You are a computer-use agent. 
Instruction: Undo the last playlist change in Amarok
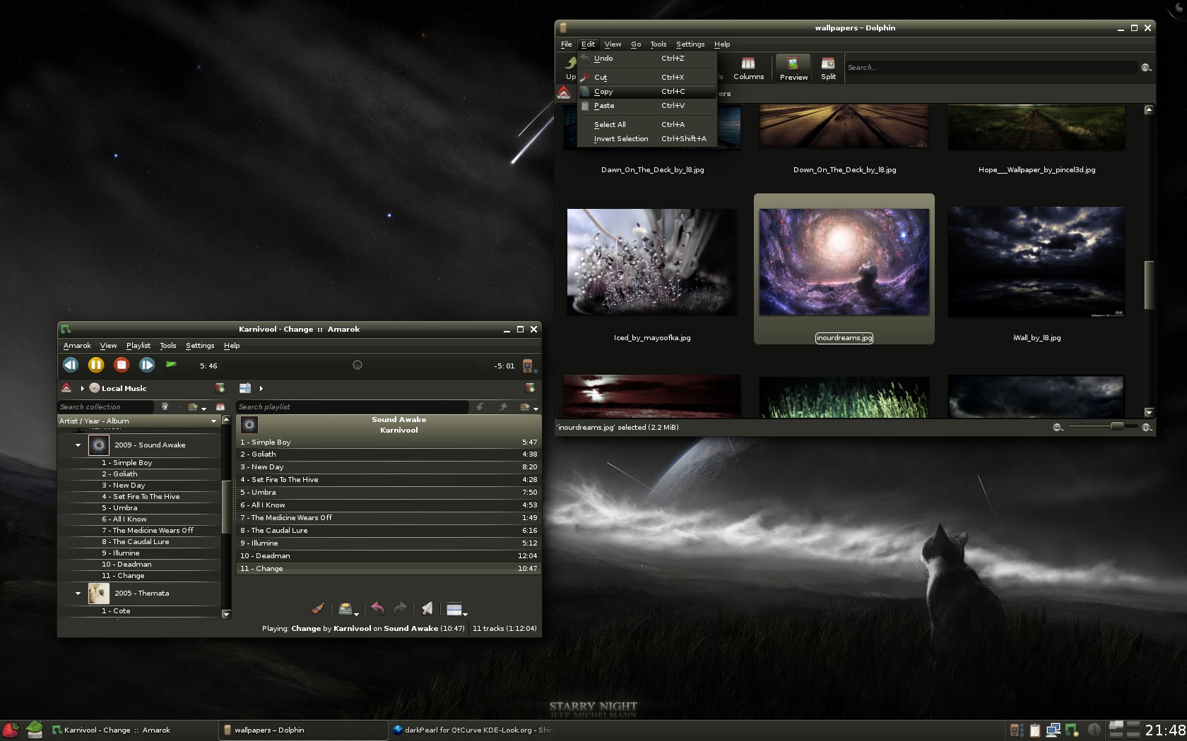pos(377,608)
